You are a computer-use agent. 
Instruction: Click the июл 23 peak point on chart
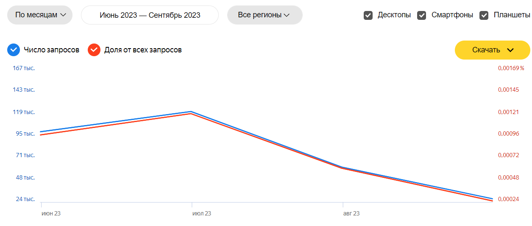[x=192, y=112]
